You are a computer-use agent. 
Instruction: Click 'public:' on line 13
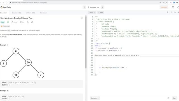click(x=98, y=46)
